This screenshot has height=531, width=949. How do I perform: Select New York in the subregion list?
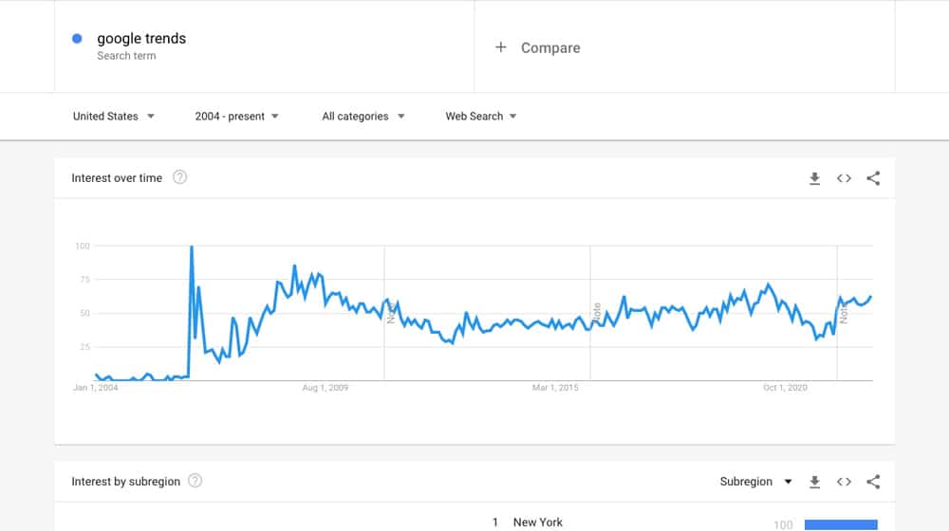pyautogui.click(x=538, y=522)
